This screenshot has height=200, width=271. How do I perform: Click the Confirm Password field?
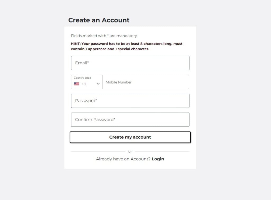[130, 120]
